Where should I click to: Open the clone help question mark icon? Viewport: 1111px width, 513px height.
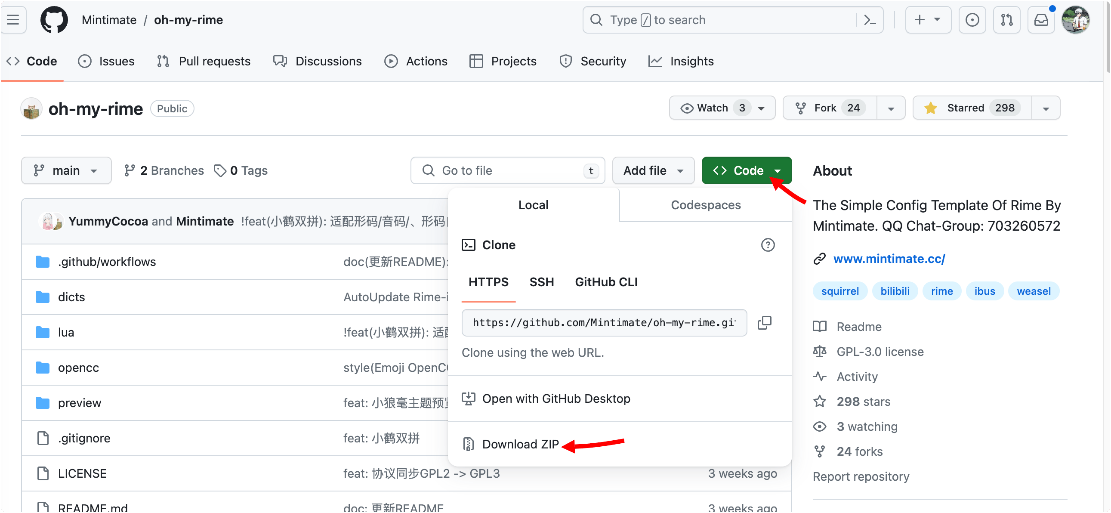[x=768, y=245]
